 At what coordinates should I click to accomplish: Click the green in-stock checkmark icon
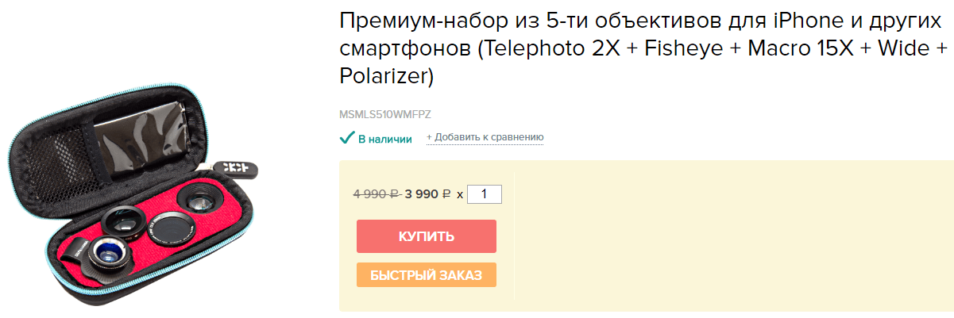(x=346, y=138)
